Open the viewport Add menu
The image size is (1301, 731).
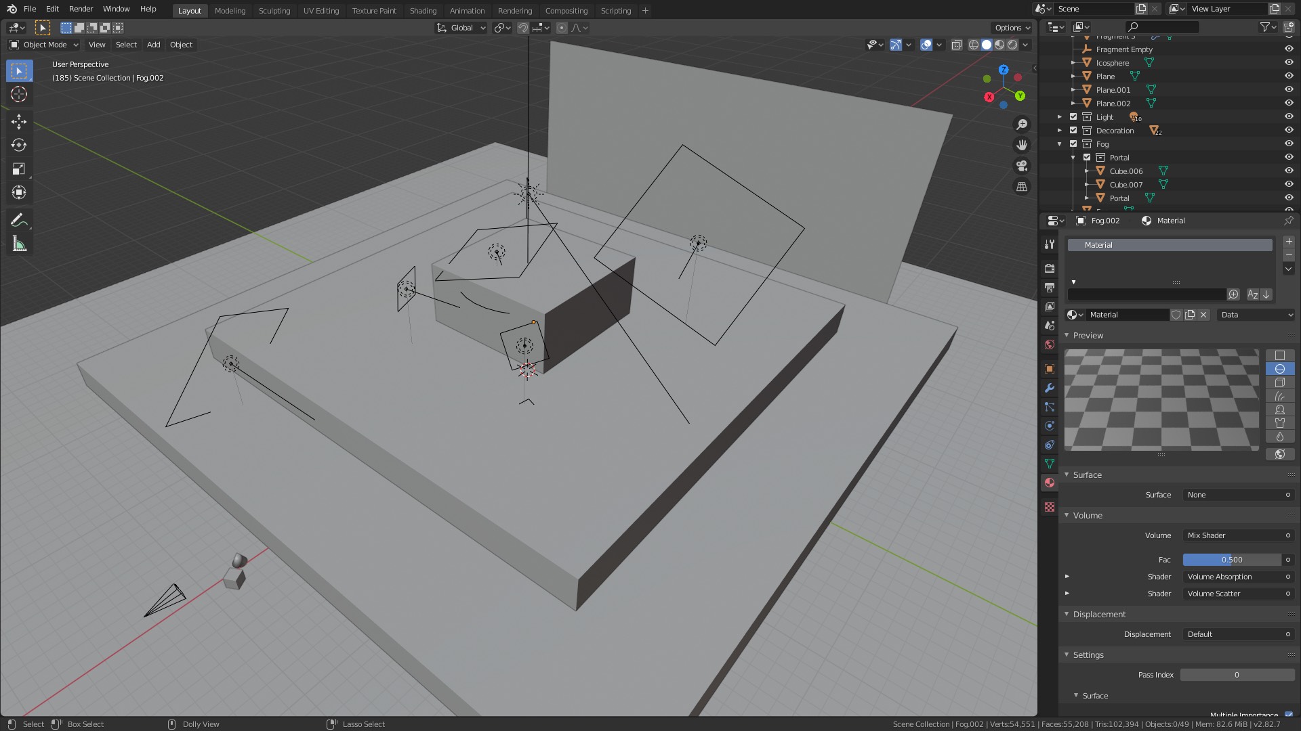tap(154, 45)
